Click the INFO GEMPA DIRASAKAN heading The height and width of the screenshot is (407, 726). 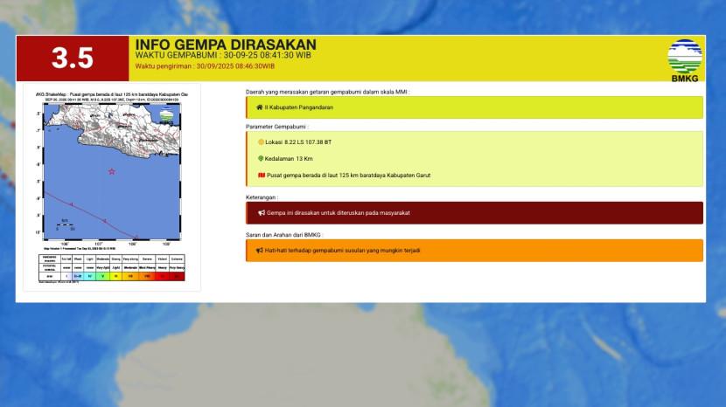(226, 45)
